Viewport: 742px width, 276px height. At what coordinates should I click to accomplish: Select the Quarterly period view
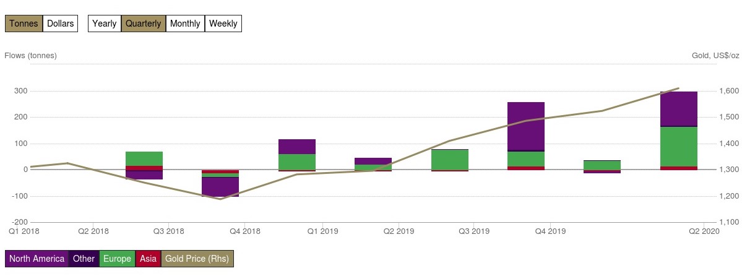click(x=143, y=24)
